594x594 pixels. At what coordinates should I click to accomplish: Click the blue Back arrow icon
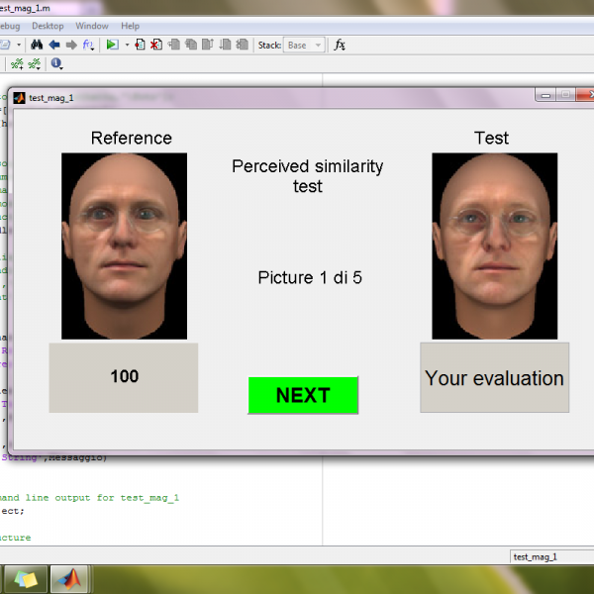[x=53, y=45]
